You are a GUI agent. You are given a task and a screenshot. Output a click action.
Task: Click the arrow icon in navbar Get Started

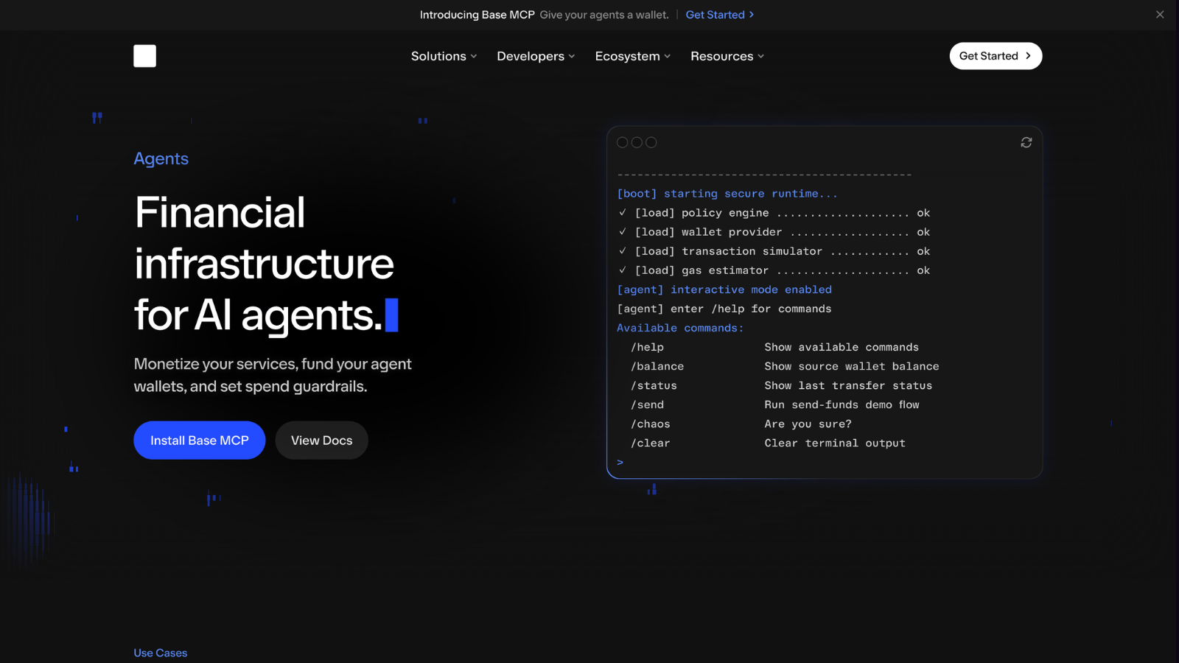[1029, 56]
